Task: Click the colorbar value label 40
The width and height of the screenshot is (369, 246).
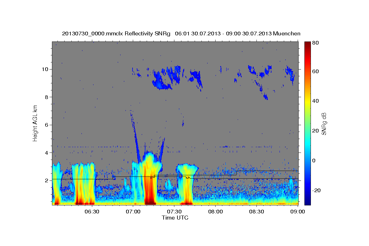Action: pos(315,101)
